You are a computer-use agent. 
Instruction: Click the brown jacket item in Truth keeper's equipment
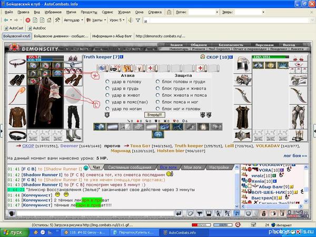(17, 117)
